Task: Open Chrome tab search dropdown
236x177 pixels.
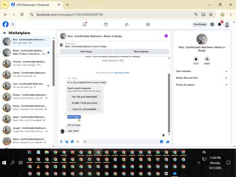Action: pyautogui.click(x=5, y=5)
